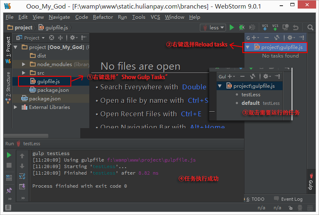319x215 pixels.
Task: Open the Event Log button
Action: (291, 199)
